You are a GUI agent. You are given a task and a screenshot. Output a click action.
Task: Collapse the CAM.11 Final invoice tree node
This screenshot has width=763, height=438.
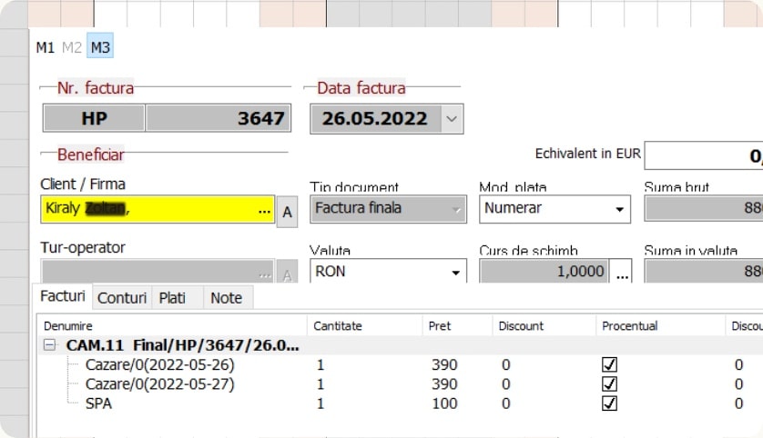coord(50,345)
